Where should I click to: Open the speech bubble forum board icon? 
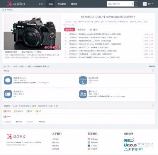8,81
